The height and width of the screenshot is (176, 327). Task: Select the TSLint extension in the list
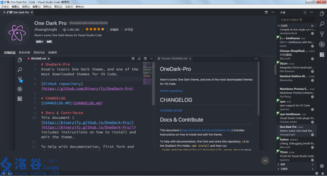click(297, 156)
